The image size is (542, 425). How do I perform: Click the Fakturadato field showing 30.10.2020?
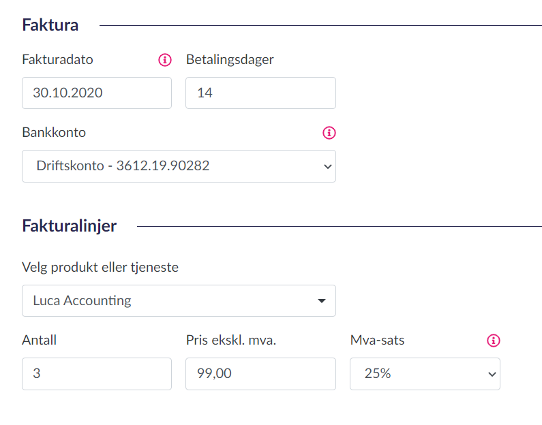coord(96,93)
